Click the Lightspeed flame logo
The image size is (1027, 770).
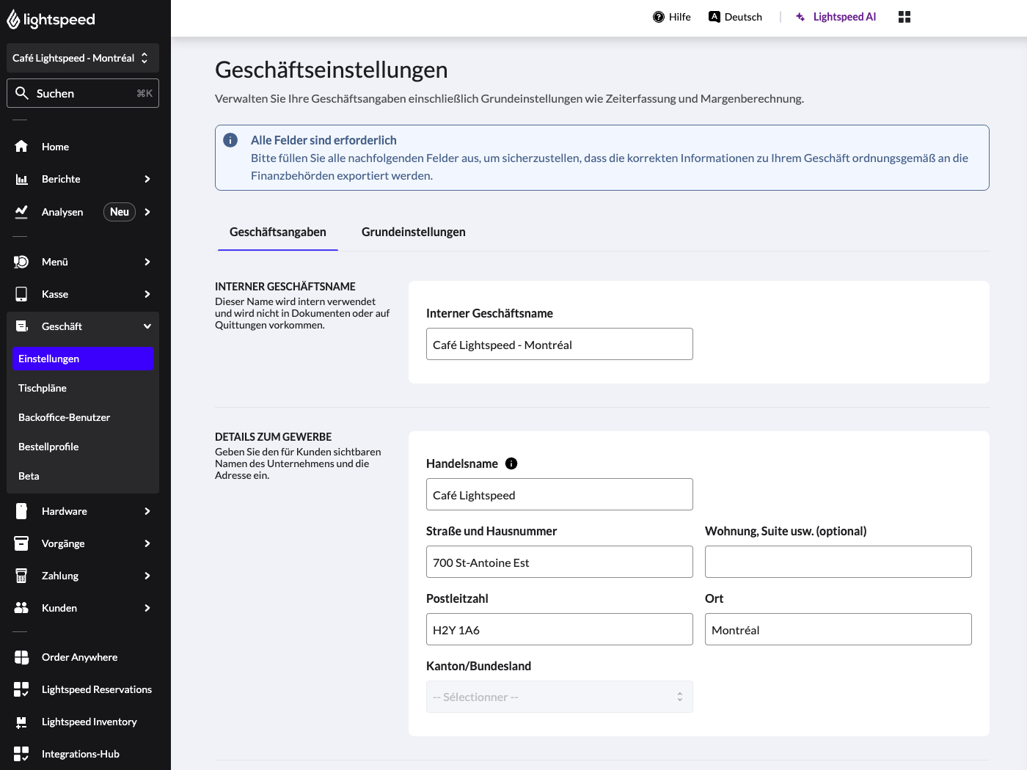point(13,20)
